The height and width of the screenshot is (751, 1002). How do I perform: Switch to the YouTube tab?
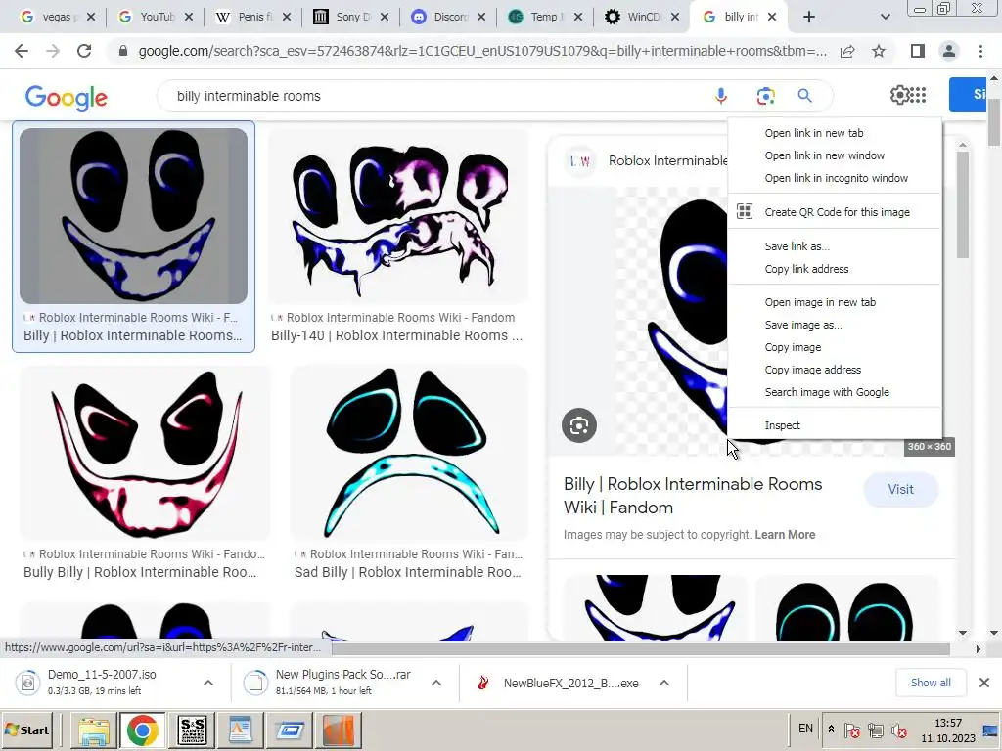coord(156,18)
